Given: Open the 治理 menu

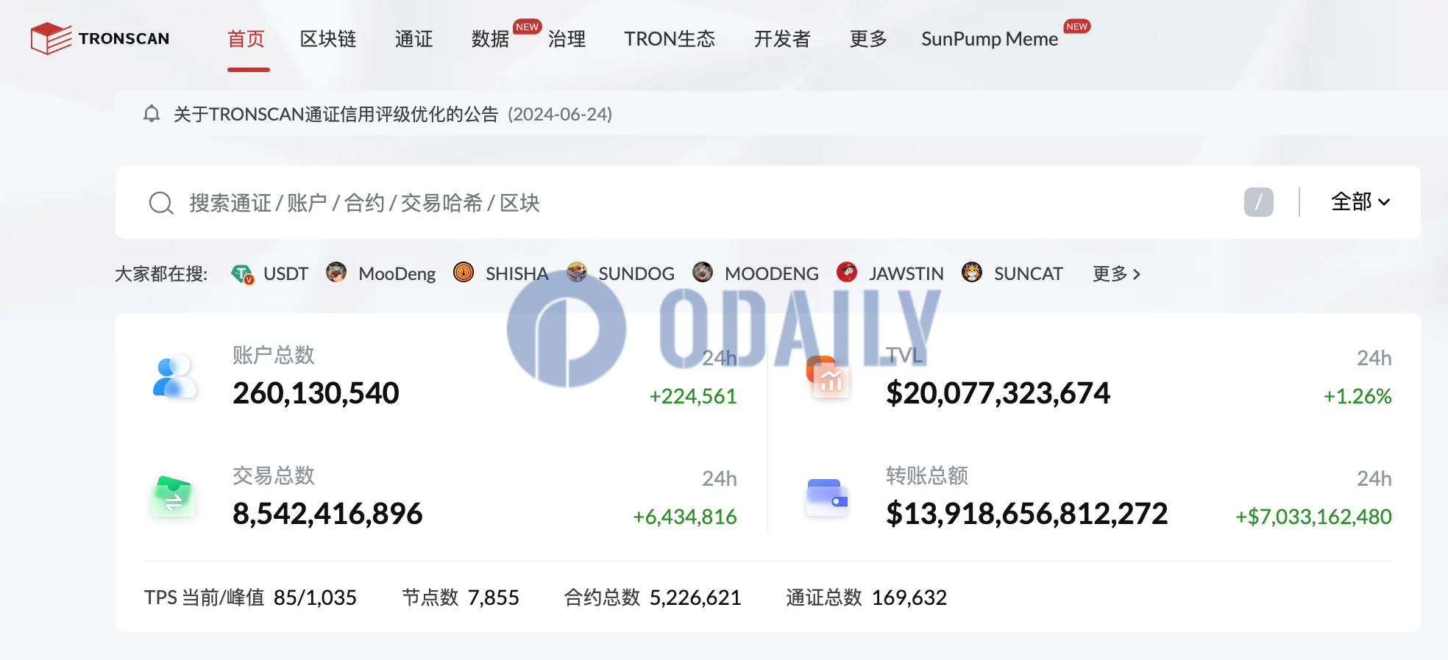Looking at the screenshot, I should coord(567,39).
